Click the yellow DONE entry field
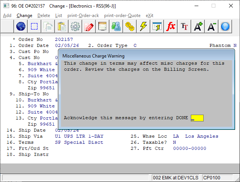Viewport: 240px width, 182px height. (x=197, y=118)
